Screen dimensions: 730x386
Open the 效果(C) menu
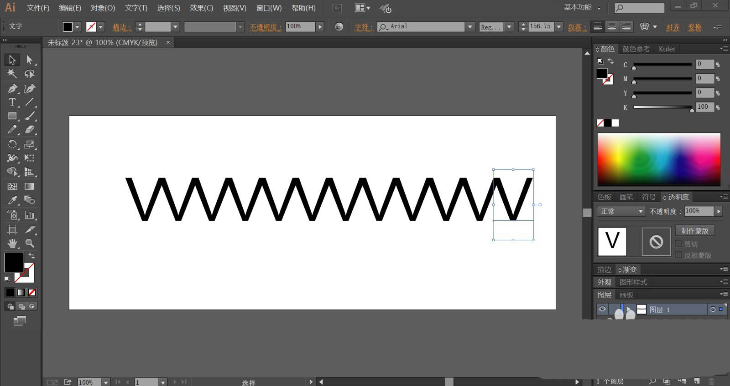202,8
